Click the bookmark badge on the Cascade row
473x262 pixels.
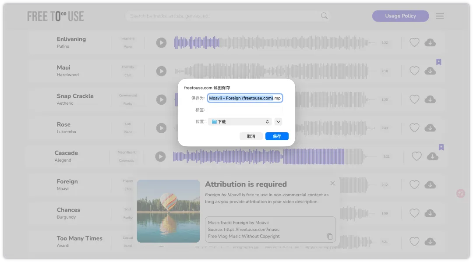point(441,147)
